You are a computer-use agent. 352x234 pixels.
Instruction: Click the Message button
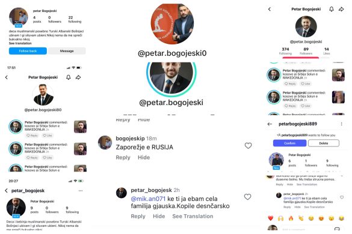click(x=67, y=51)
